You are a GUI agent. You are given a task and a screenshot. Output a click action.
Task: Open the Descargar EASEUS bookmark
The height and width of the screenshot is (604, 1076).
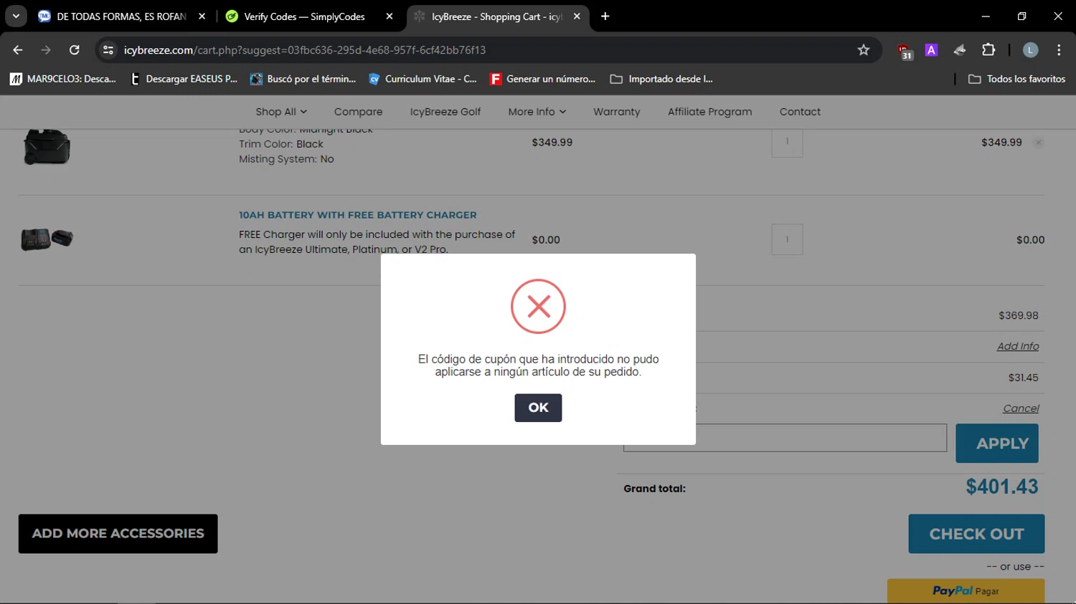184,79
